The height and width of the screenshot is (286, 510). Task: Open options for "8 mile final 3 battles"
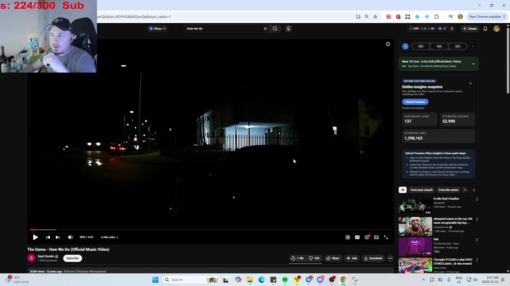point(477,199)
